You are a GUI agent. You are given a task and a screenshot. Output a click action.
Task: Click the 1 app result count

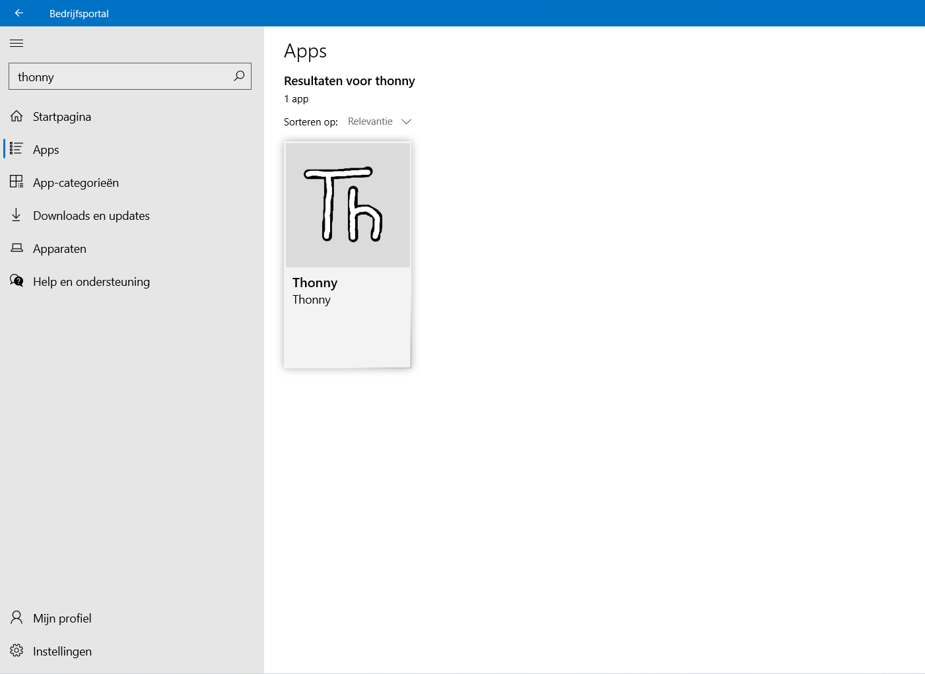pos(296,99)
